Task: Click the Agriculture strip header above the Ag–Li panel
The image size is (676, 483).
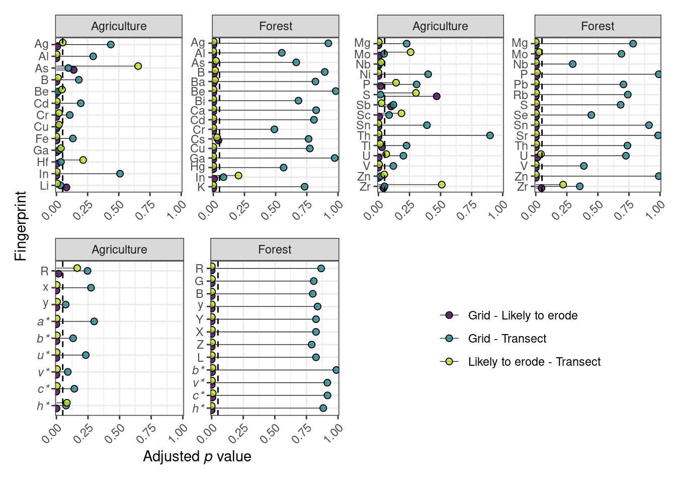Action: (x=119, y=26)
